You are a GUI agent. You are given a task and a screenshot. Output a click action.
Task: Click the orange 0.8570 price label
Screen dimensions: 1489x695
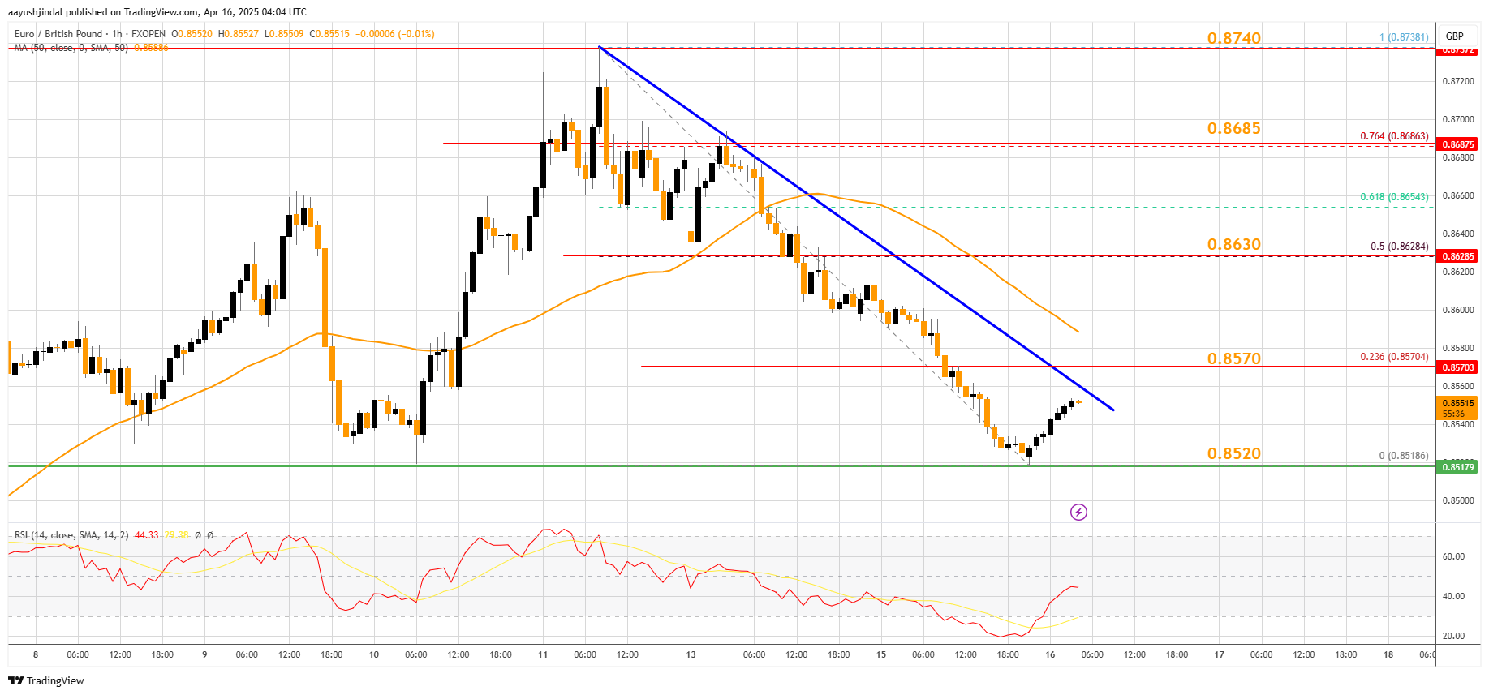click(x=1234, y=358)
